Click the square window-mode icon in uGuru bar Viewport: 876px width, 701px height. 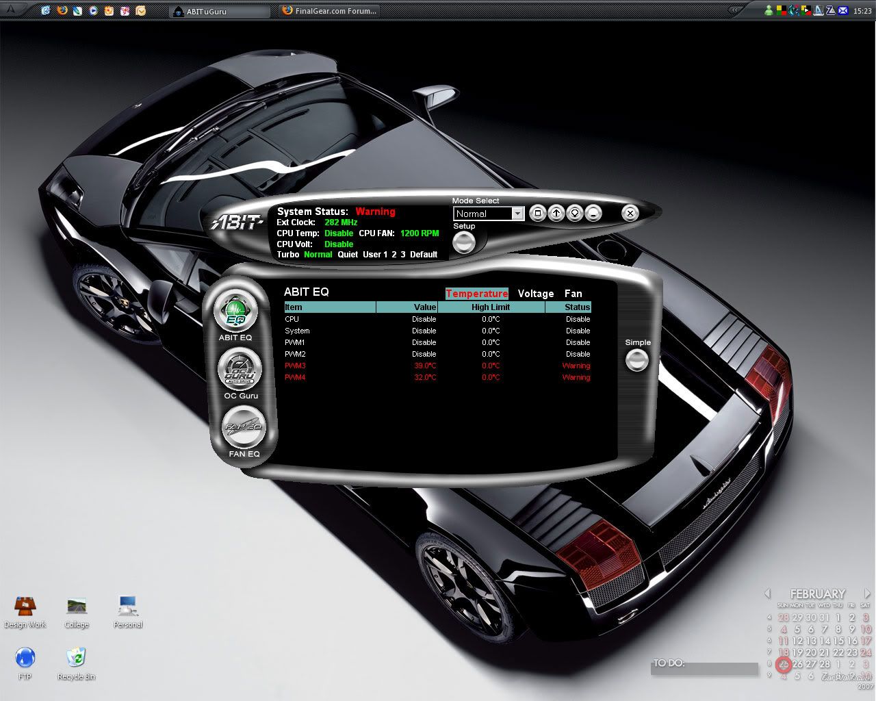[538, 214]
